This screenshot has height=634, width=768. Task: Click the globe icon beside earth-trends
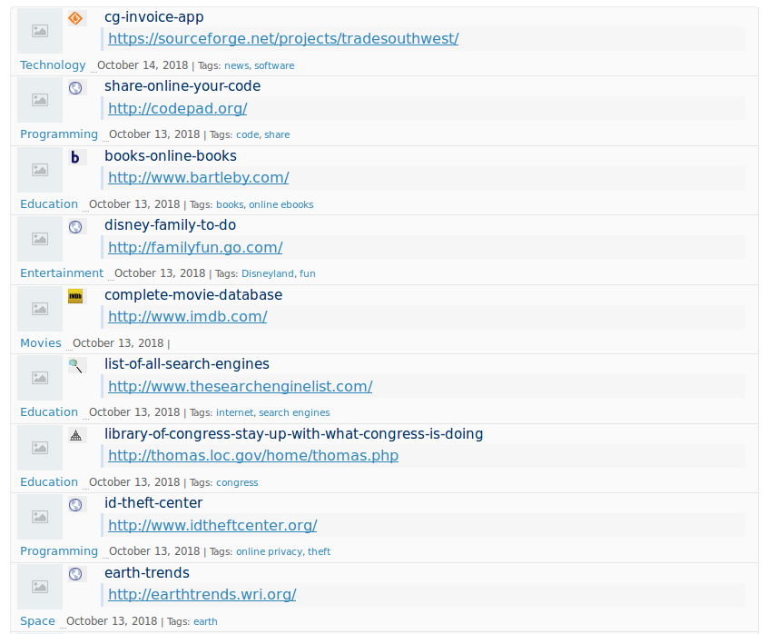tap(75, 573)
